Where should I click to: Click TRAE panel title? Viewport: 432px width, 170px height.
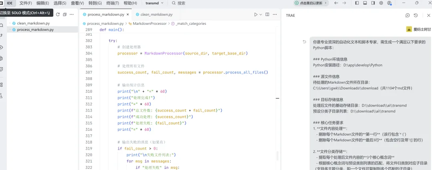(x=290, y=16)
